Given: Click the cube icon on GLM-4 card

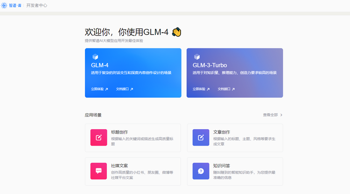Looking at the screenshot, I should [x=95, y=56].
